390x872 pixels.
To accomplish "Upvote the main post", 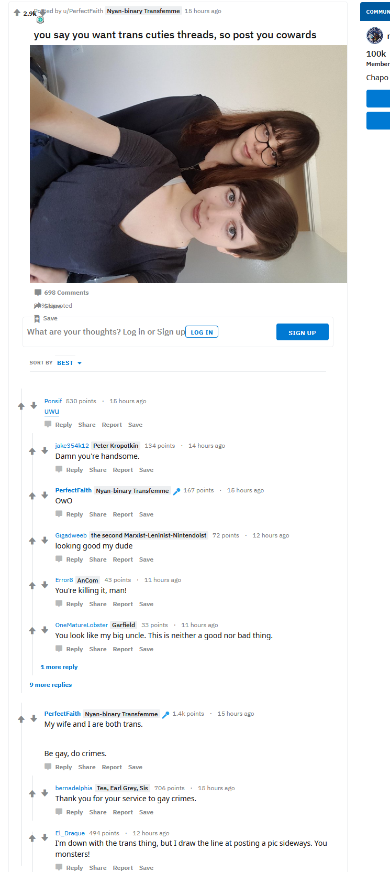I will click(x=17, y=13).
